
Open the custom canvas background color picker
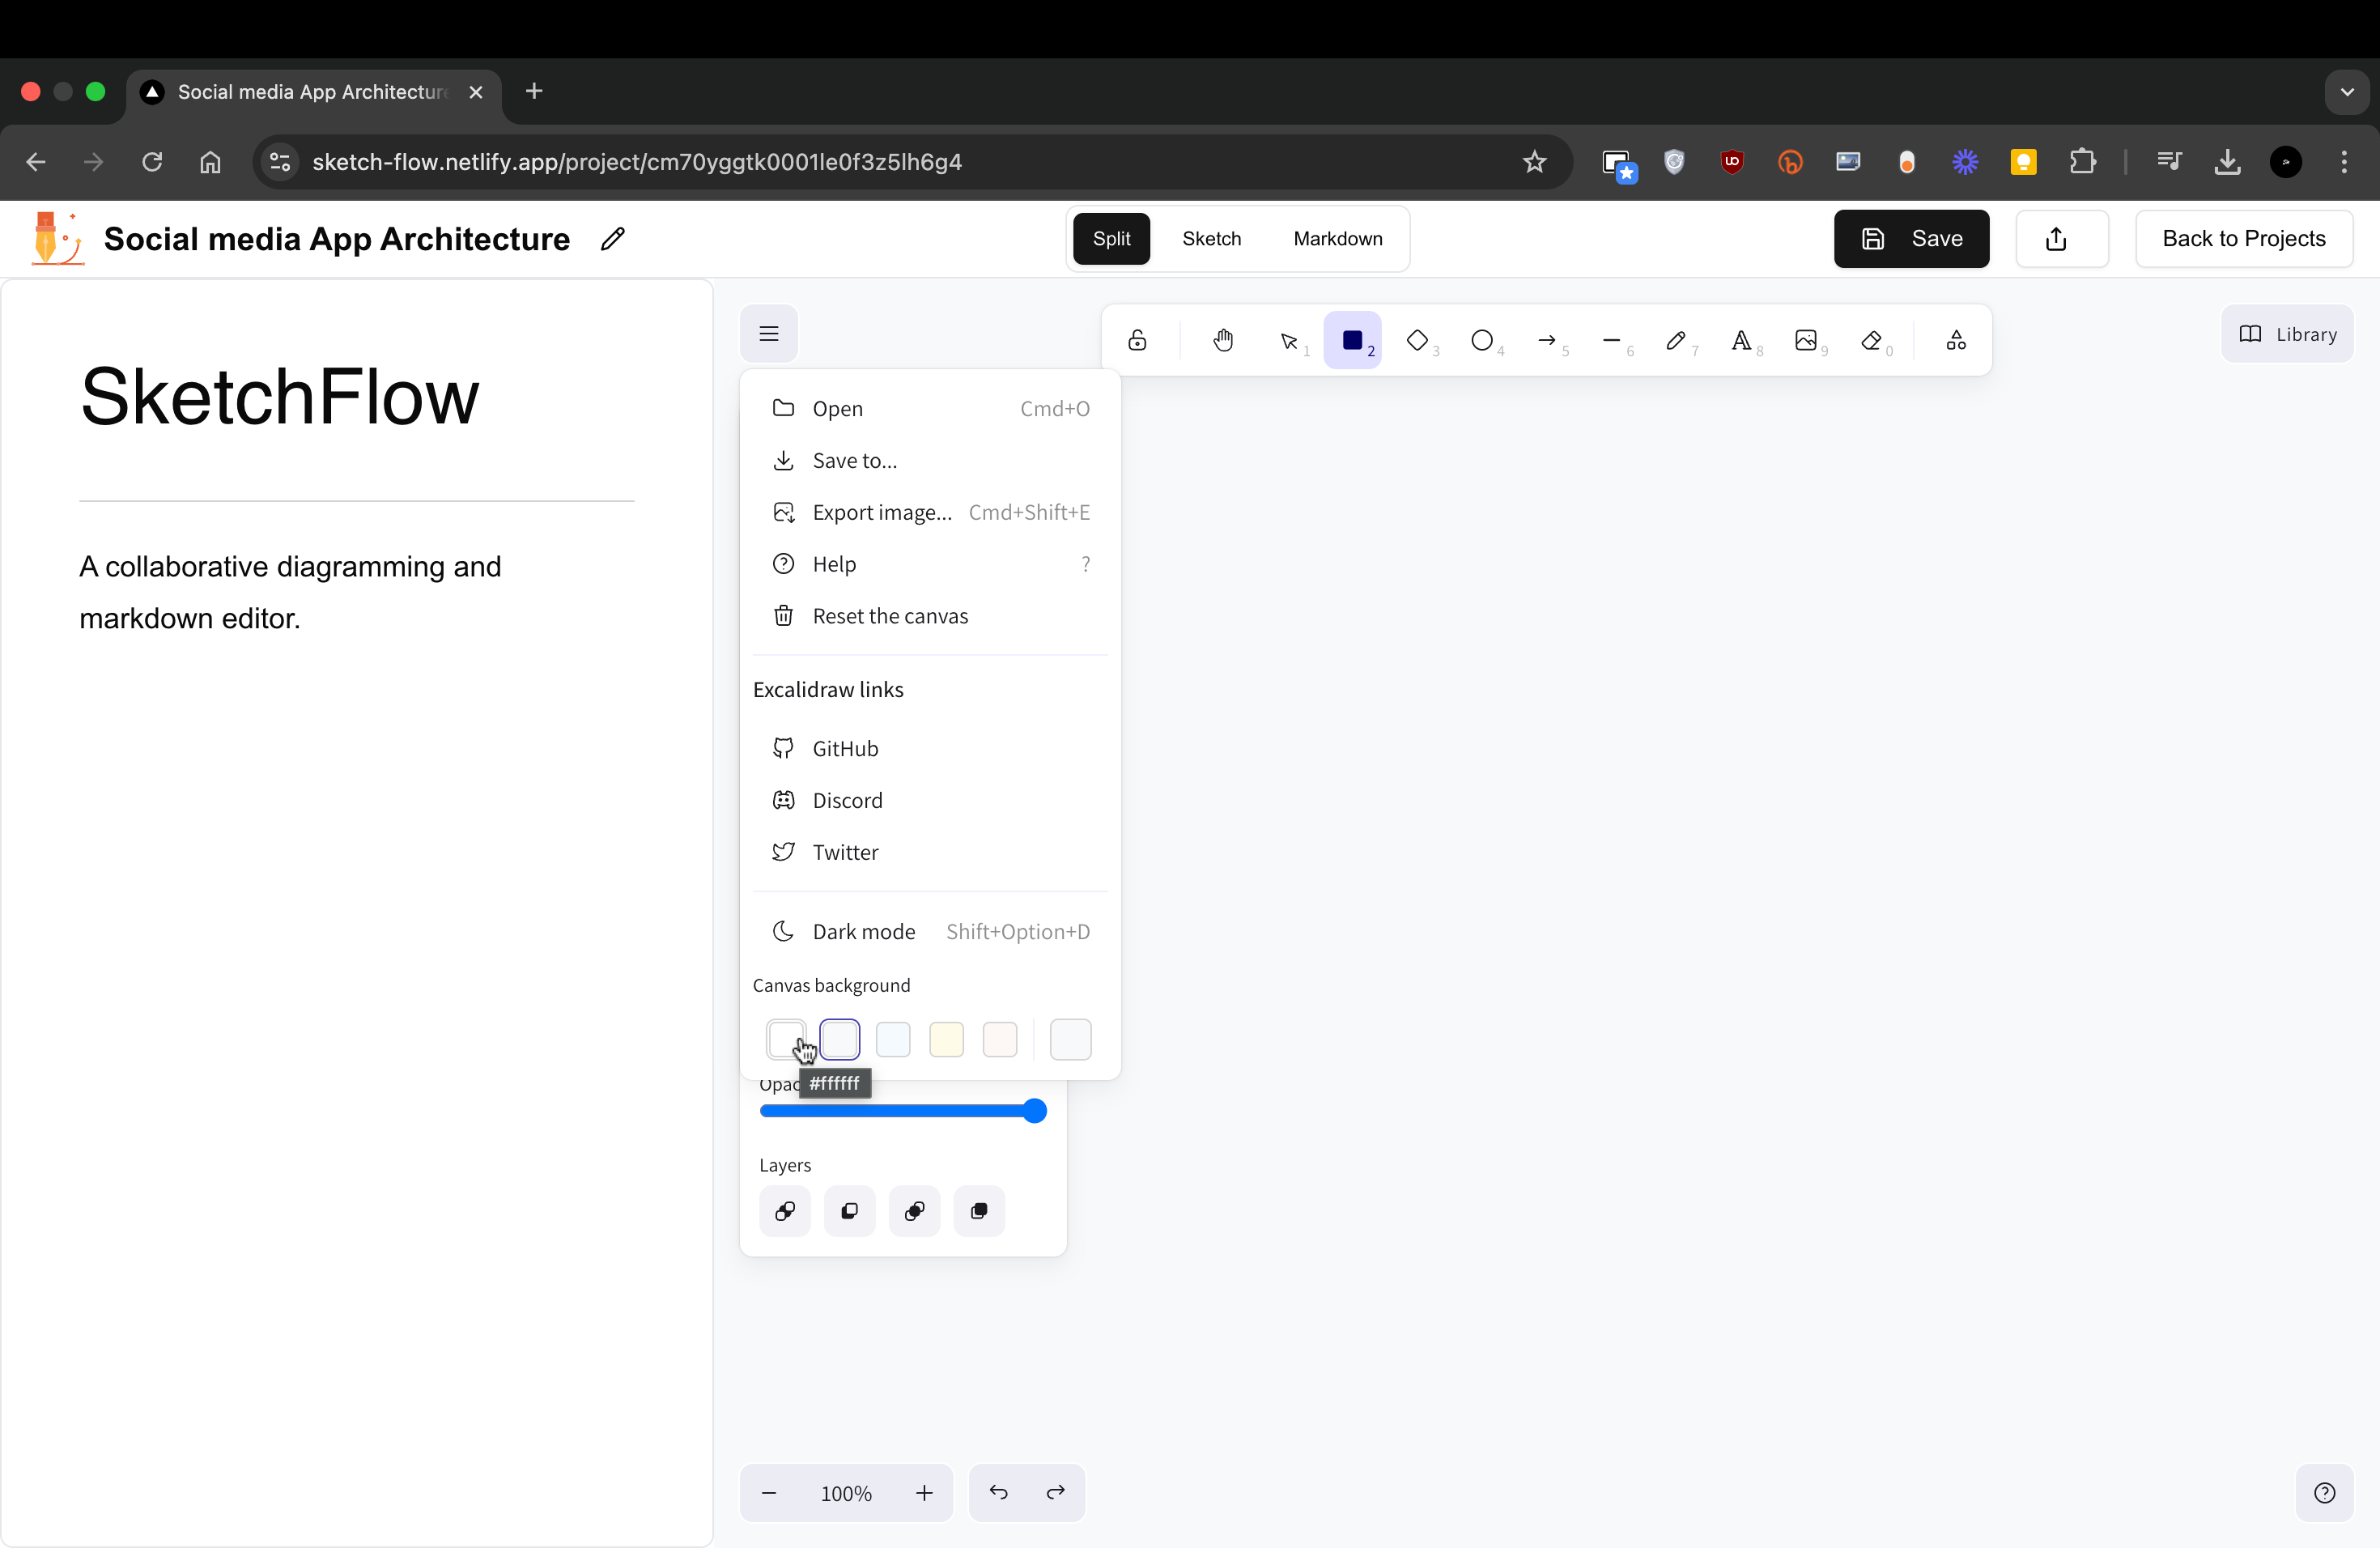(1070, 1039)
